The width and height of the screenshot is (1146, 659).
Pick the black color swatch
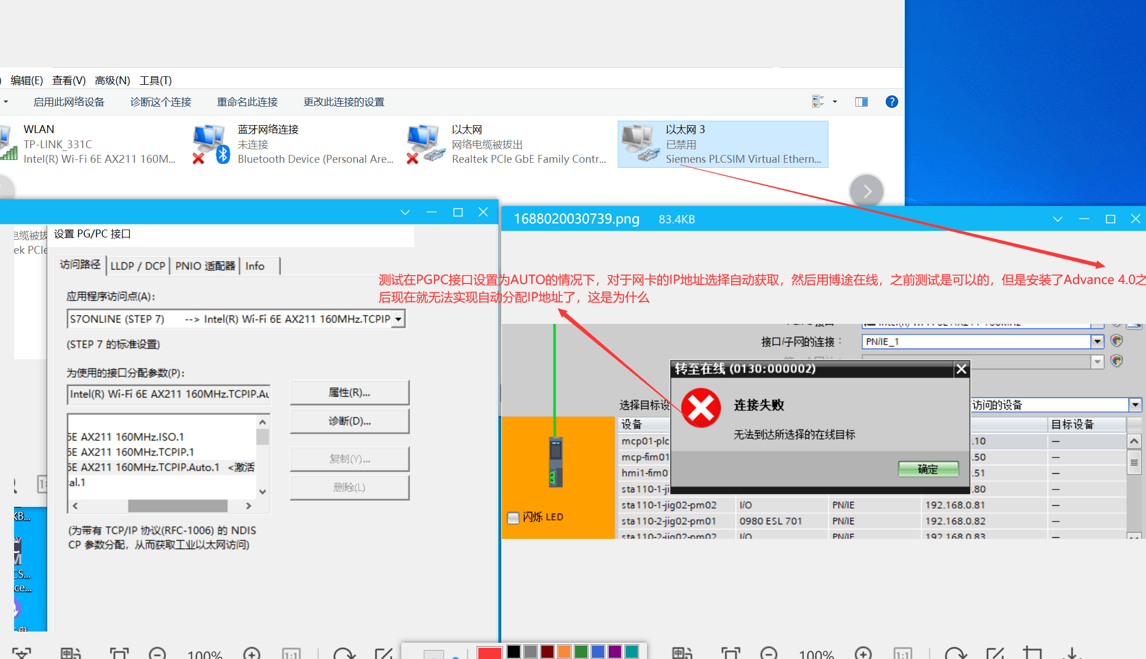point(513,651)
